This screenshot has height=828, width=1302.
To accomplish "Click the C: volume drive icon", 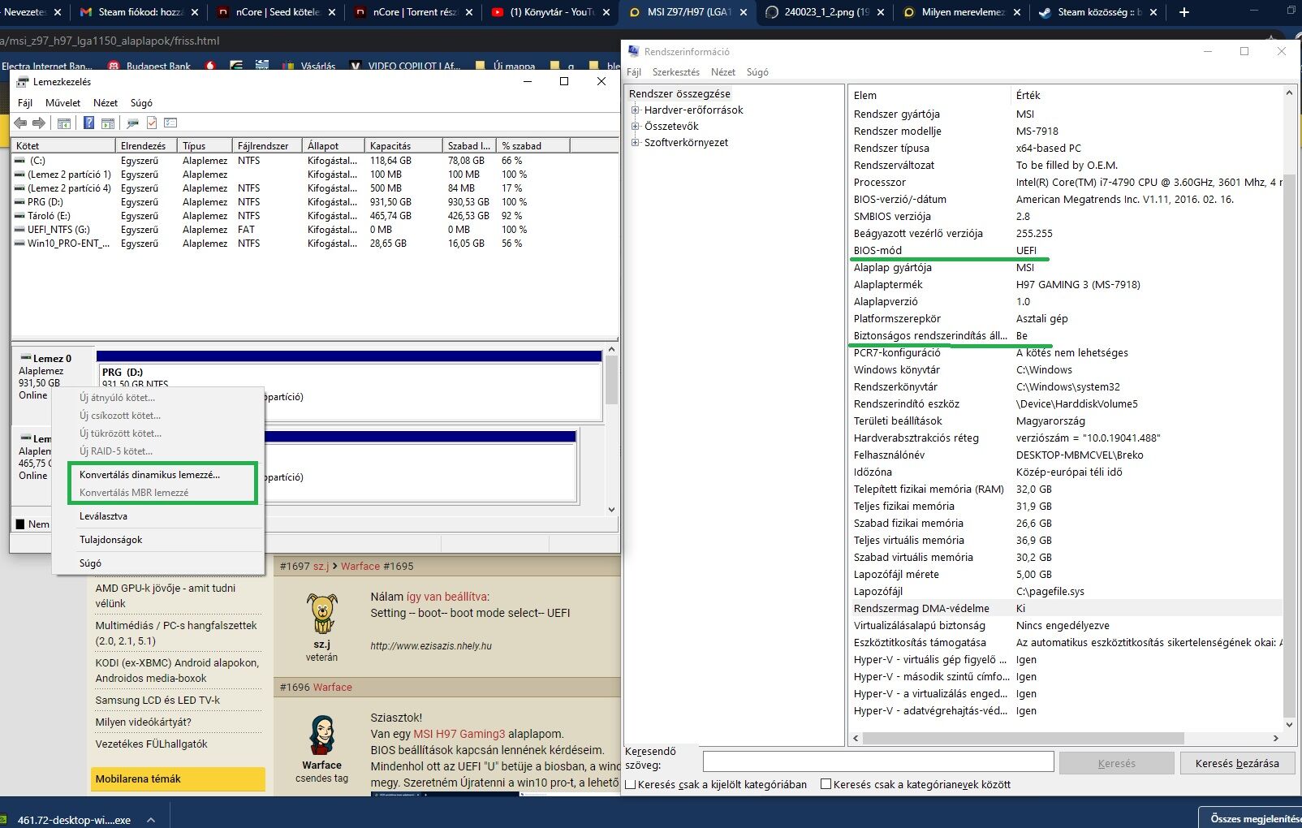I will [20, 161].
